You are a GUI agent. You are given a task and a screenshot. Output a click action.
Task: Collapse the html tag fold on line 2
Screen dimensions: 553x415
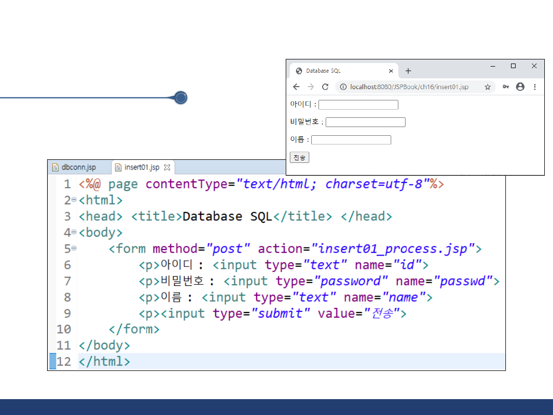click(x=74, y=200)
